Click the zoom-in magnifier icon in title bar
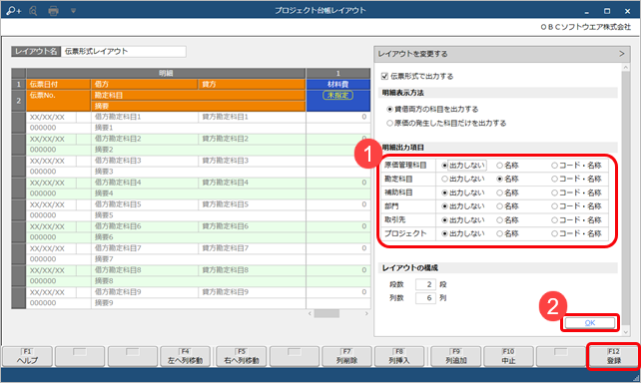Image resolution: width=641 pixels, height=383 pixels. coord(14,10)
